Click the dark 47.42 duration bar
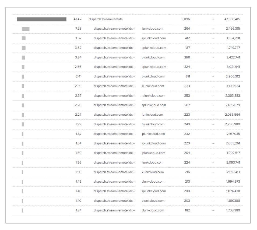The width and height of the screenshot is (257, 230). 41,19
